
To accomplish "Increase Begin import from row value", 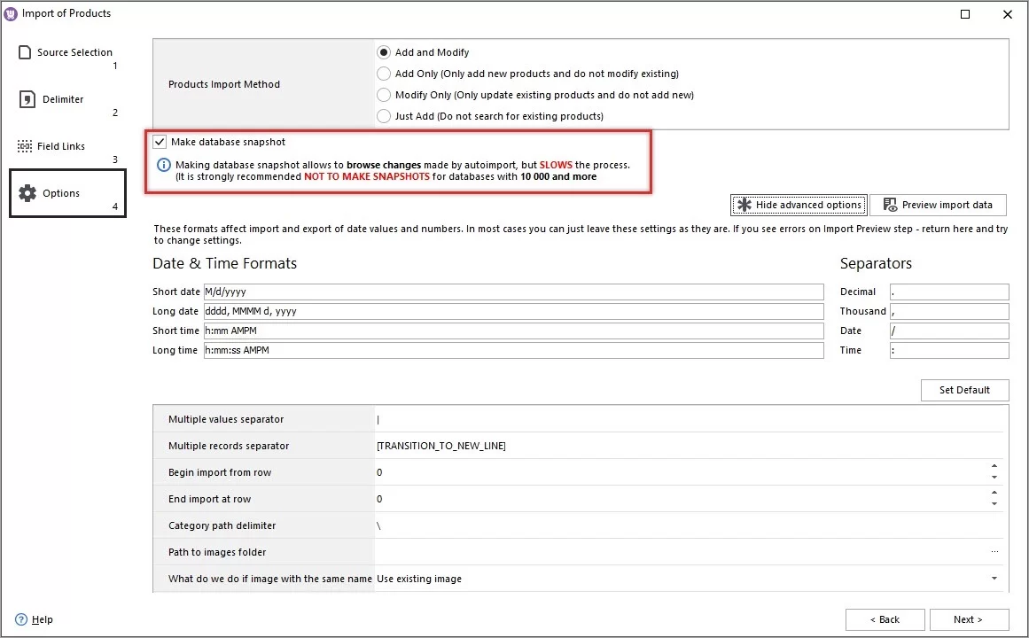I will point(994,467).
